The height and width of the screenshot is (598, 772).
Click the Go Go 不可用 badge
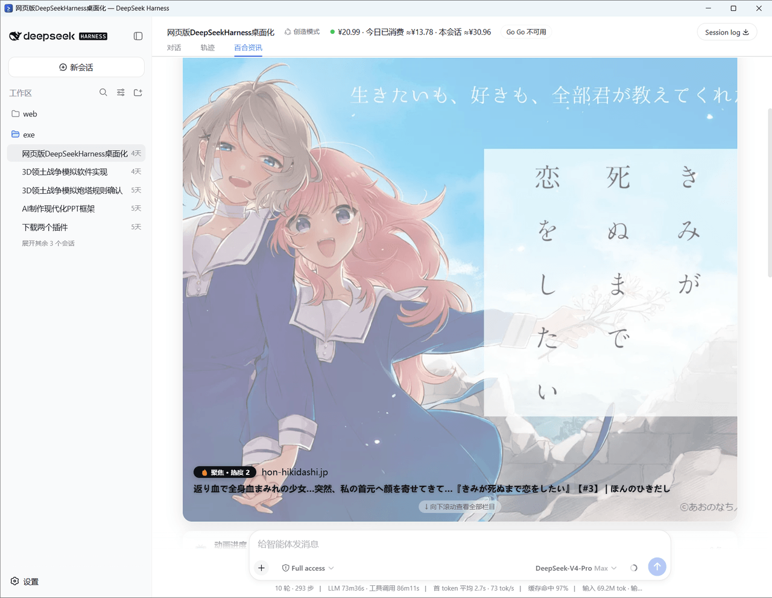click(x=527, y=32)
